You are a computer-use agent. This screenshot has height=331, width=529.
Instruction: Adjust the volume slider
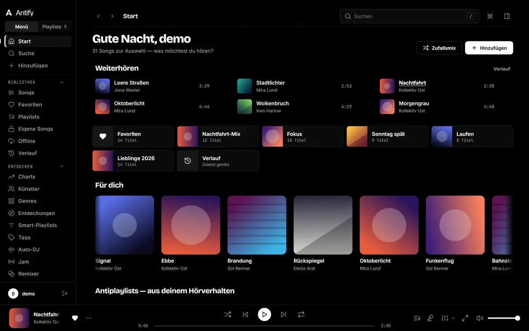(x=504, y=318)
